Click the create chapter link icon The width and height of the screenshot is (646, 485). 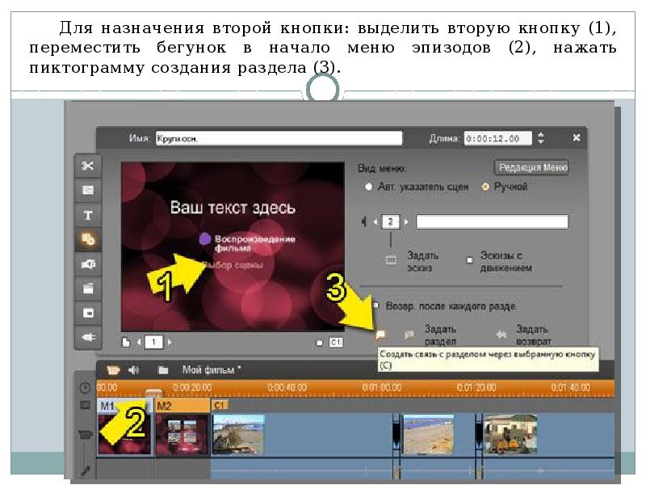tap(381, 333)
